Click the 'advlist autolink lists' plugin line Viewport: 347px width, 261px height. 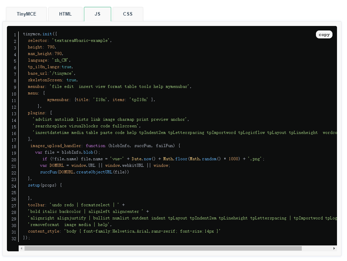pos(111,119)
